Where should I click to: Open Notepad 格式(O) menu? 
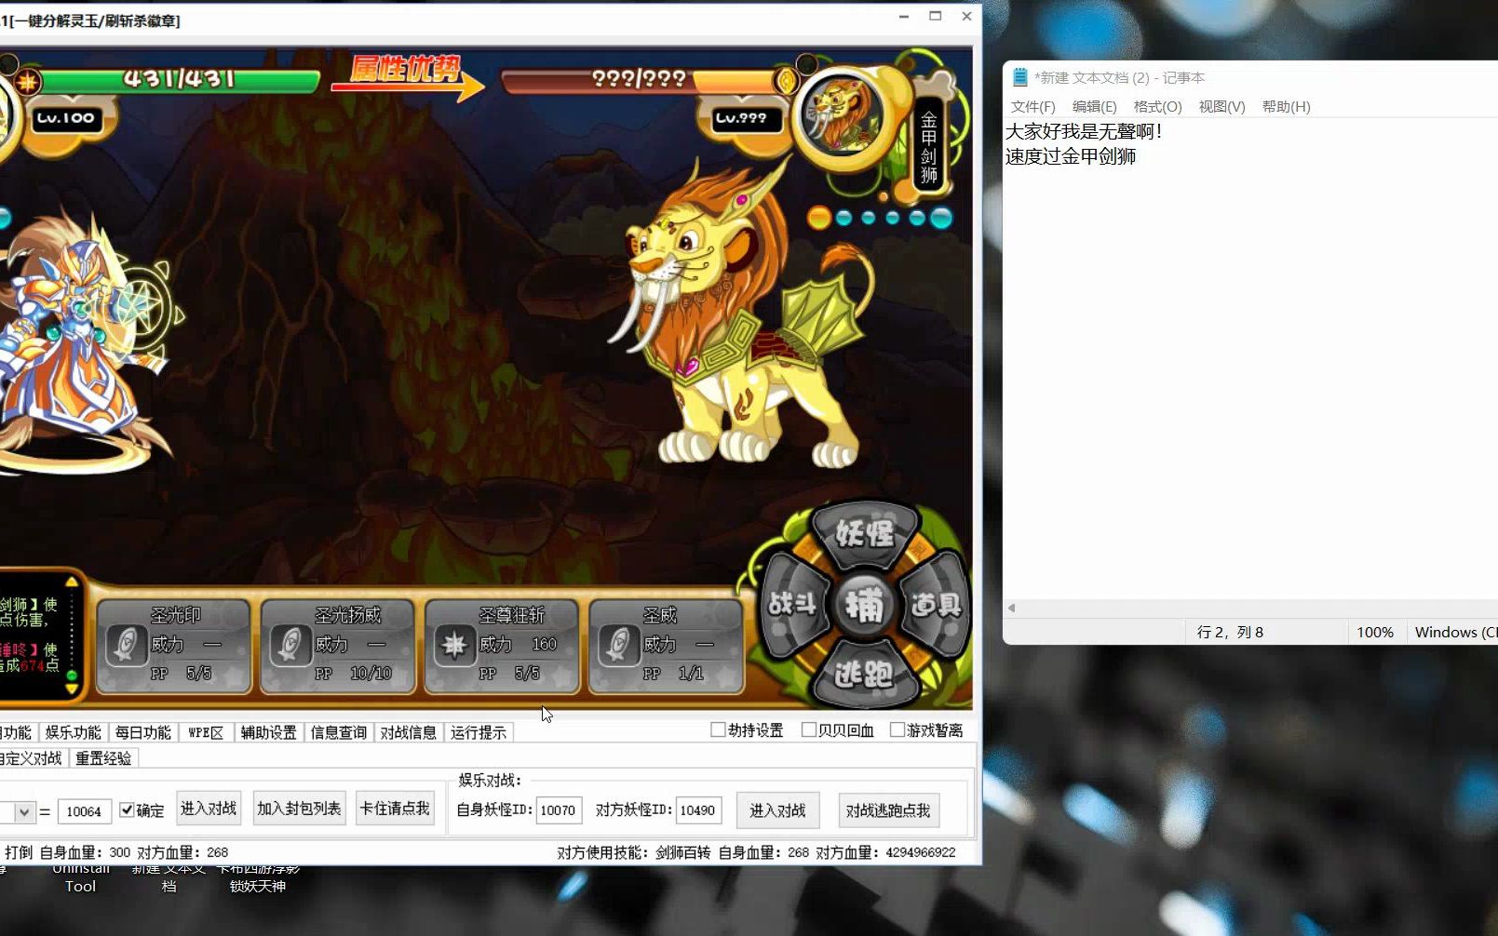click(x=1157, y=107)
